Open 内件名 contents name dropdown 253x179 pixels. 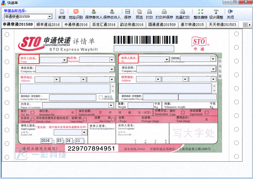(x=111, y=105)
